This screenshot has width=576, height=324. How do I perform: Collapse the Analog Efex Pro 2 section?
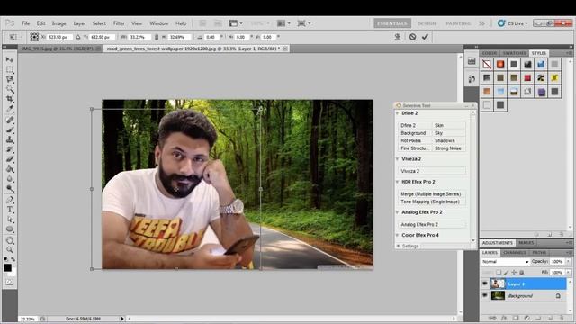pyautogui.click(x=398, y=212)
